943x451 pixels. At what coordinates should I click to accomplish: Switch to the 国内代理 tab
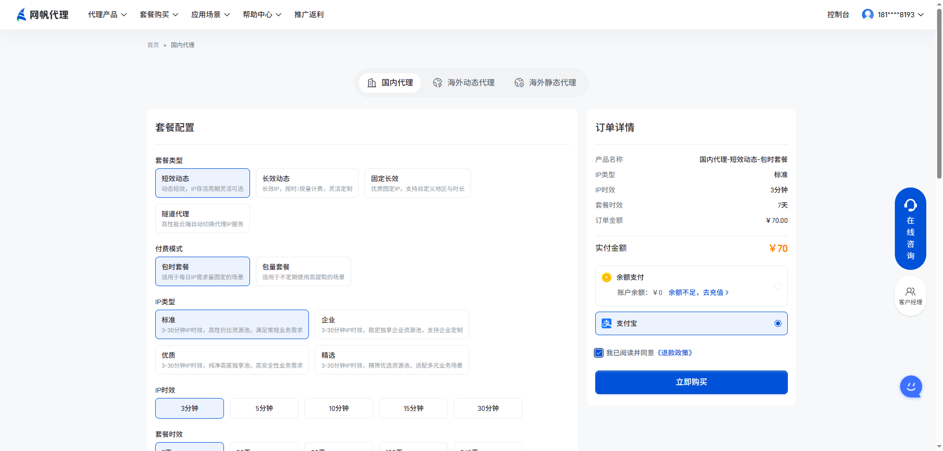tap(390, 83)
